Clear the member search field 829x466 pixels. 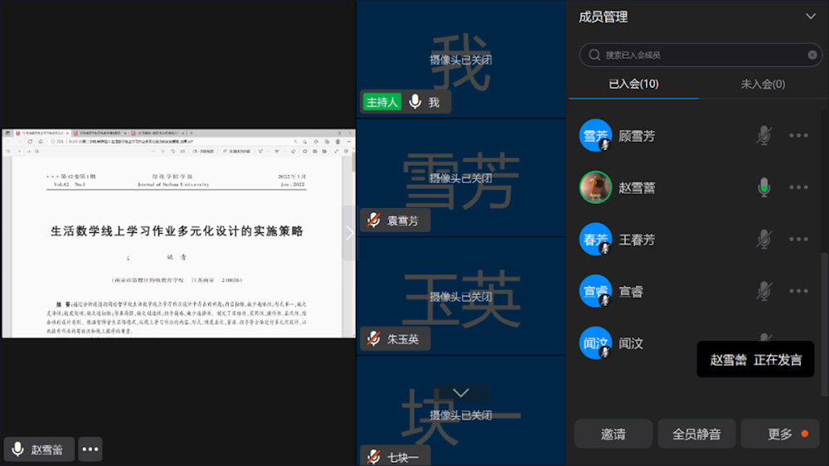812,55
